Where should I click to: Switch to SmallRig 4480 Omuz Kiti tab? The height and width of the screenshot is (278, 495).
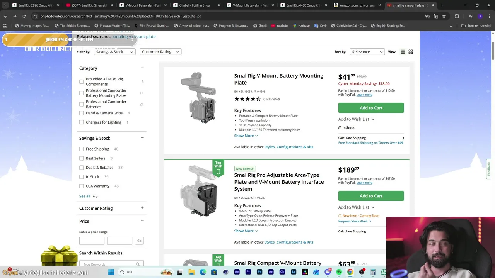click(x=304, y=5)
